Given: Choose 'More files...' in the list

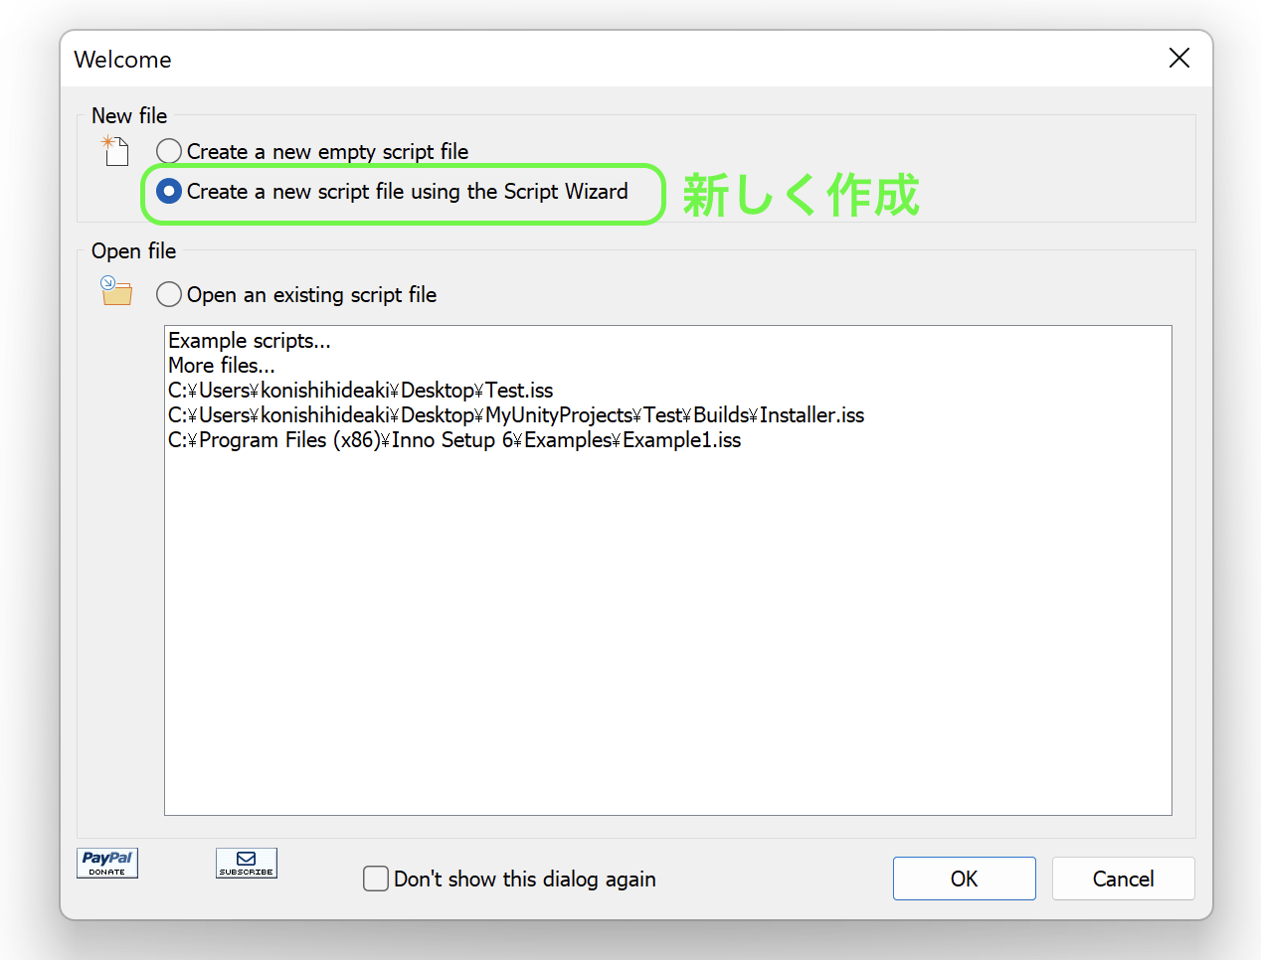Looking at the screenshot, I should [x=222, y=366].
